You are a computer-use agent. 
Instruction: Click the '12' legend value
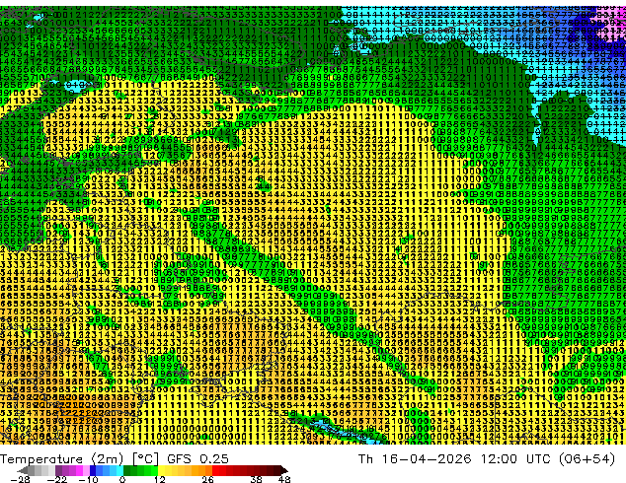click(x=160, y=479)
